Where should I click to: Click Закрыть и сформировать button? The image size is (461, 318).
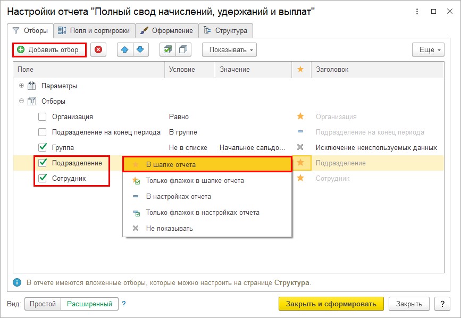(331, 304)
